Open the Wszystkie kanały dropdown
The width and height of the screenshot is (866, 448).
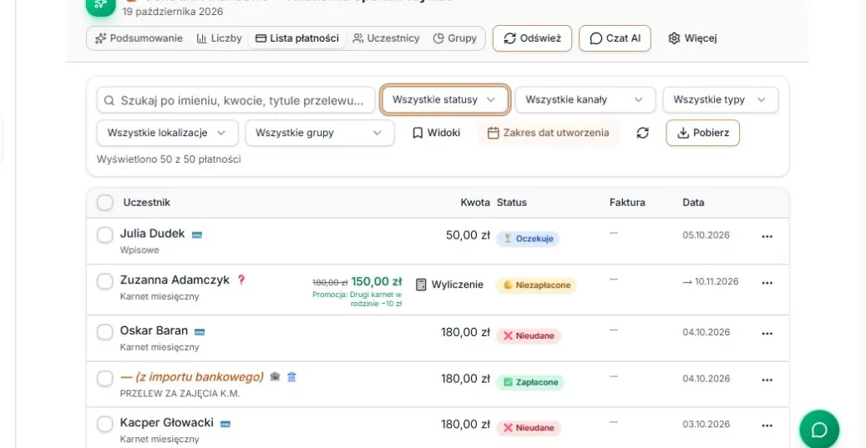click(585, 100)
